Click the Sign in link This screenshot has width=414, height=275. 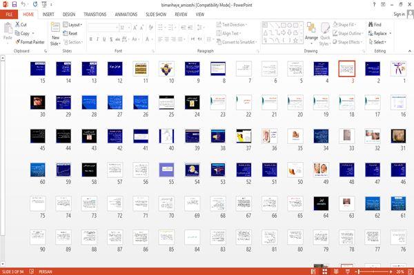[x=399, y=14]
